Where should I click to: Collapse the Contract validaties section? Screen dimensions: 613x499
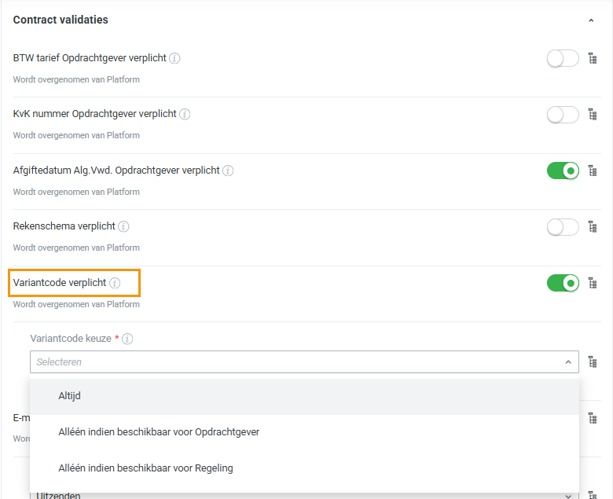click(591, 20)
